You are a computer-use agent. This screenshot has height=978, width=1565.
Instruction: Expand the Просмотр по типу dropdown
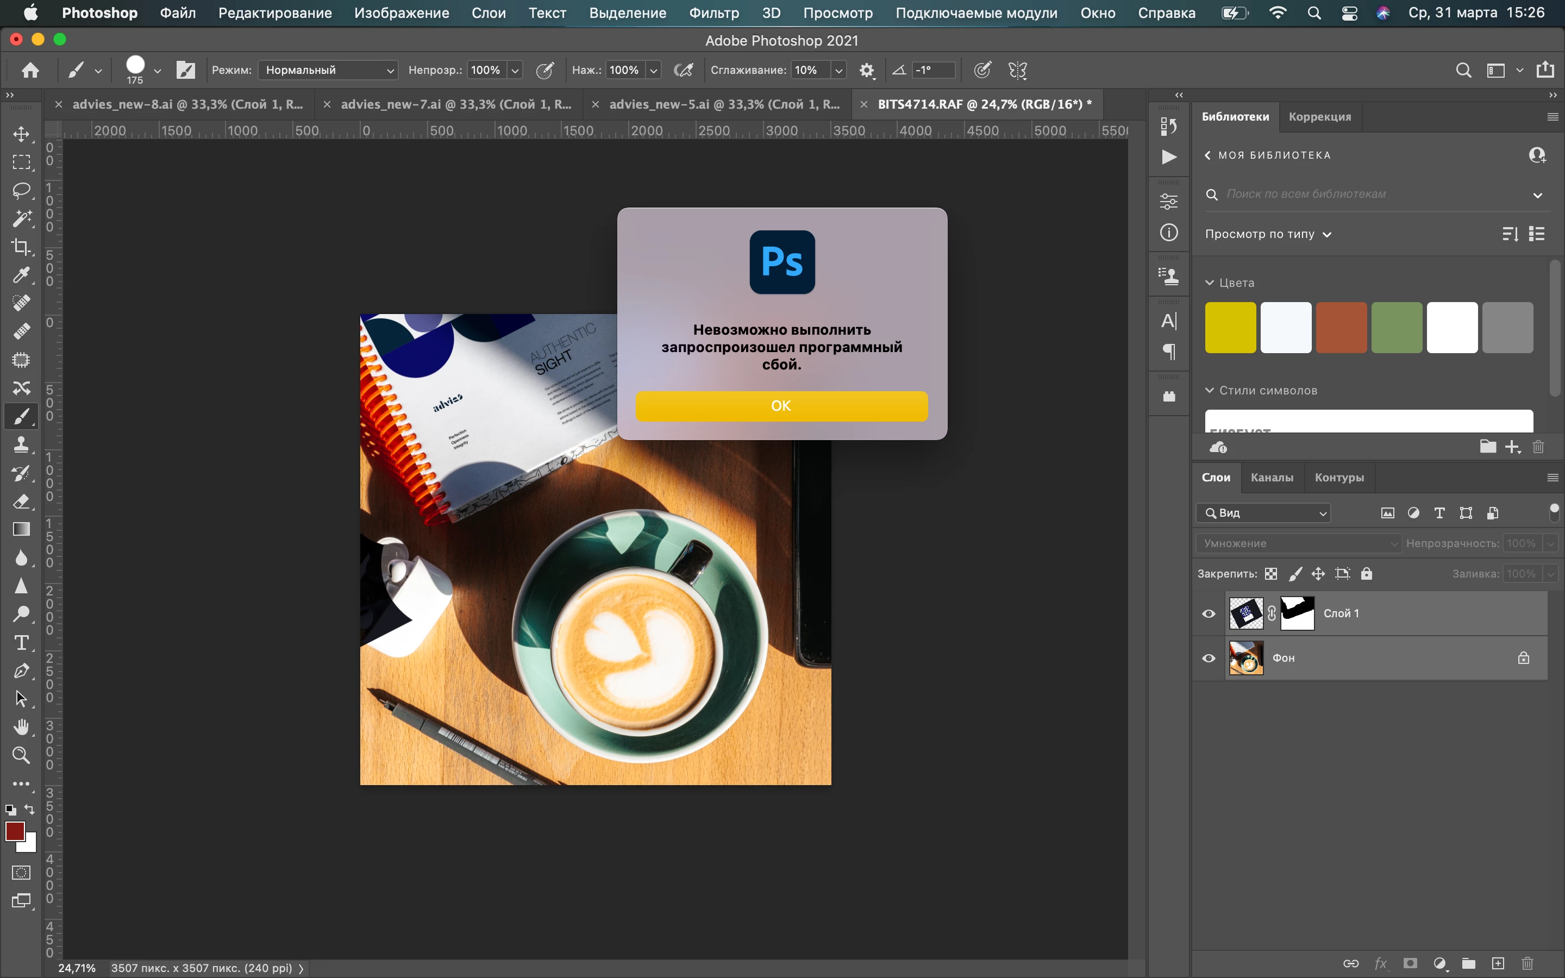(x=1268, y=234)
